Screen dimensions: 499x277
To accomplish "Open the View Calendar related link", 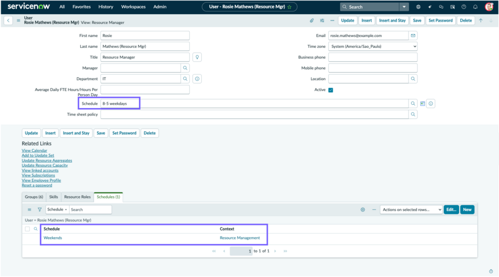I will (x=34, y=151).
